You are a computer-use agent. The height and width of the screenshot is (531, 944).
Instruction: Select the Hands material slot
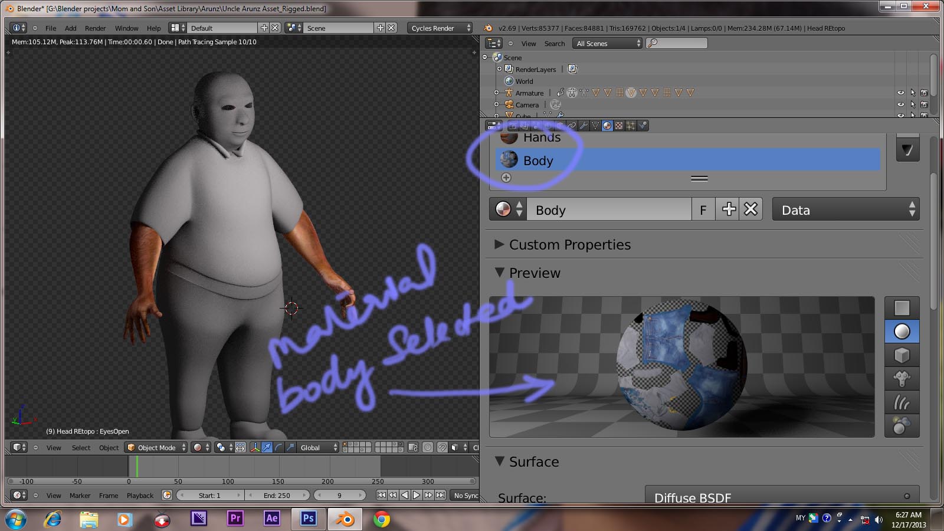click(x=687, y=139)
